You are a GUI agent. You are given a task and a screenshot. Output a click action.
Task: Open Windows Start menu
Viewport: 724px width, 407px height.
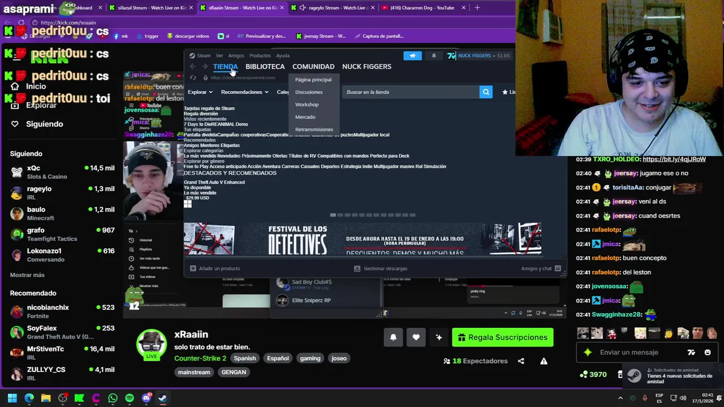(x=12, y=398)
